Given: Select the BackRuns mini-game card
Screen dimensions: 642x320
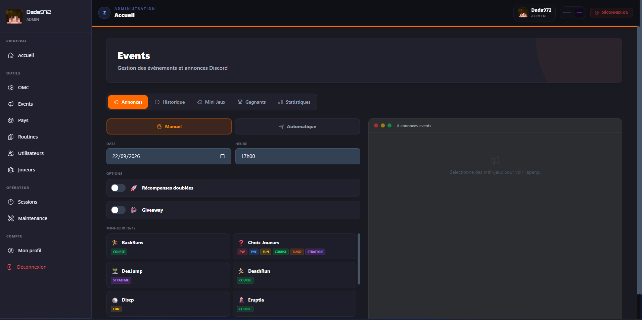Looking at the screenshot, I should point(168,247).
